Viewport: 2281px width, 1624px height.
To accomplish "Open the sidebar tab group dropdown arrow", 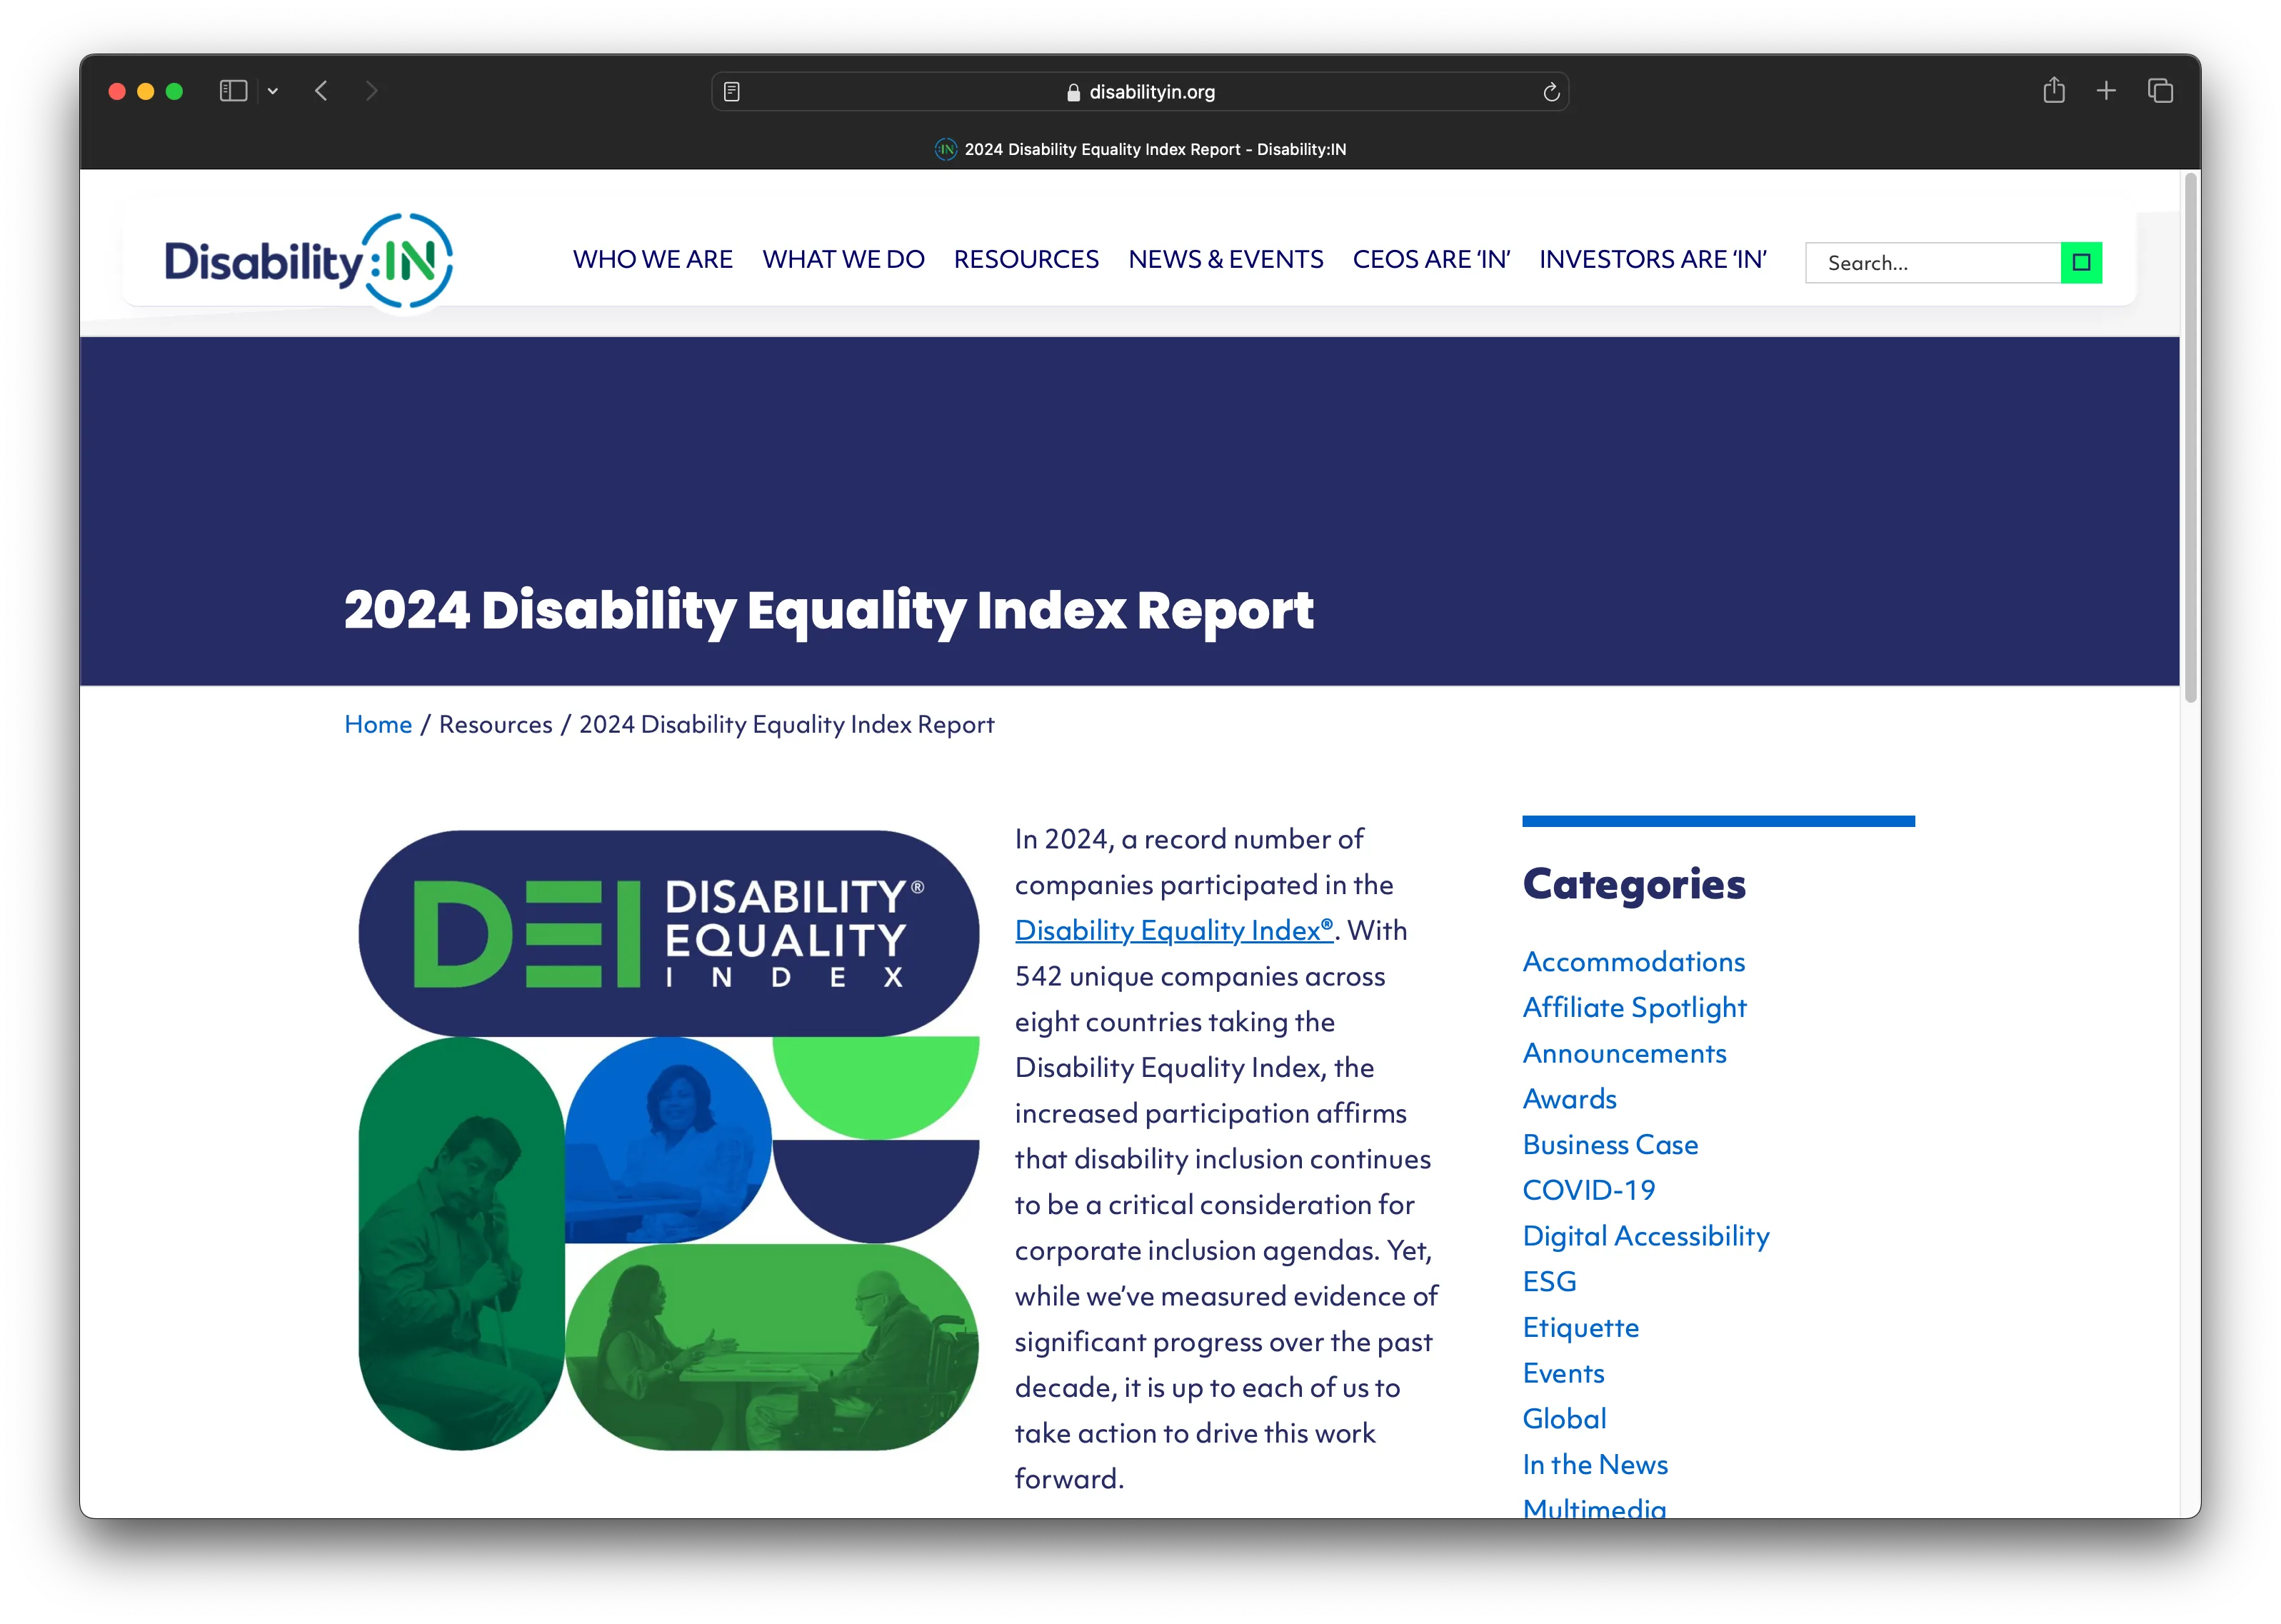I will (272, 91).
